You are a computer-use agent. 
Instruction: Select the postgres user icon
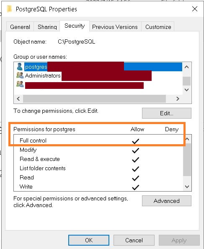pos(20,67)
